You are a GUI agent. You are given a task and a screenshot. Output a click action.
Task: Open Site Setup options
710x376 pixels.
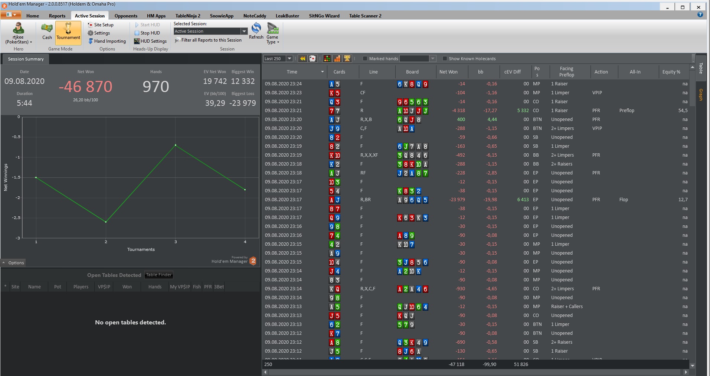pos(101,25)
